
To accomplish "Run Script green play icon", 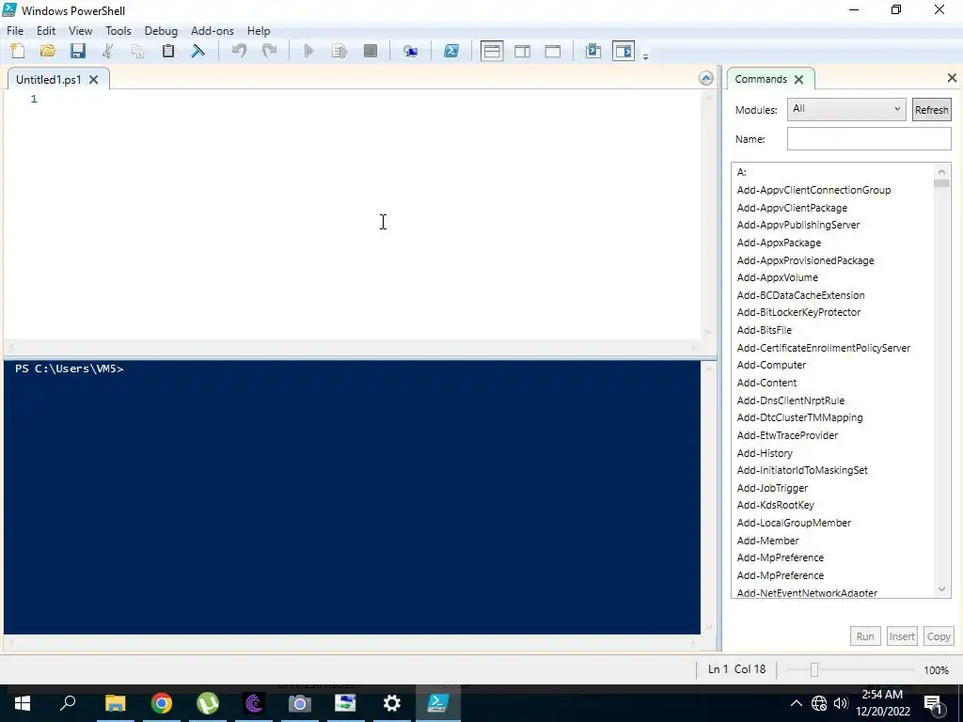I will (x=308, y=51).
